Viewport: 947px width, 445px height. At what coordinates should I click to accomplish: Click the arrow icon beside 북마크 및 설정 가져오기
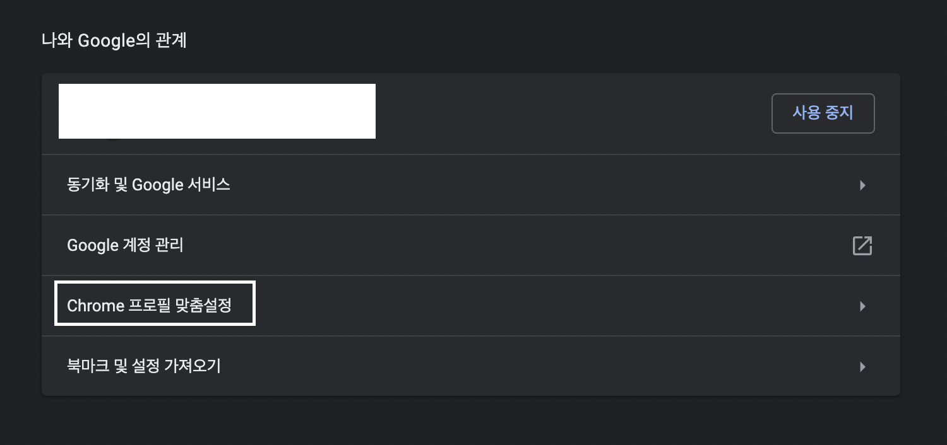(x=862, y=366)
